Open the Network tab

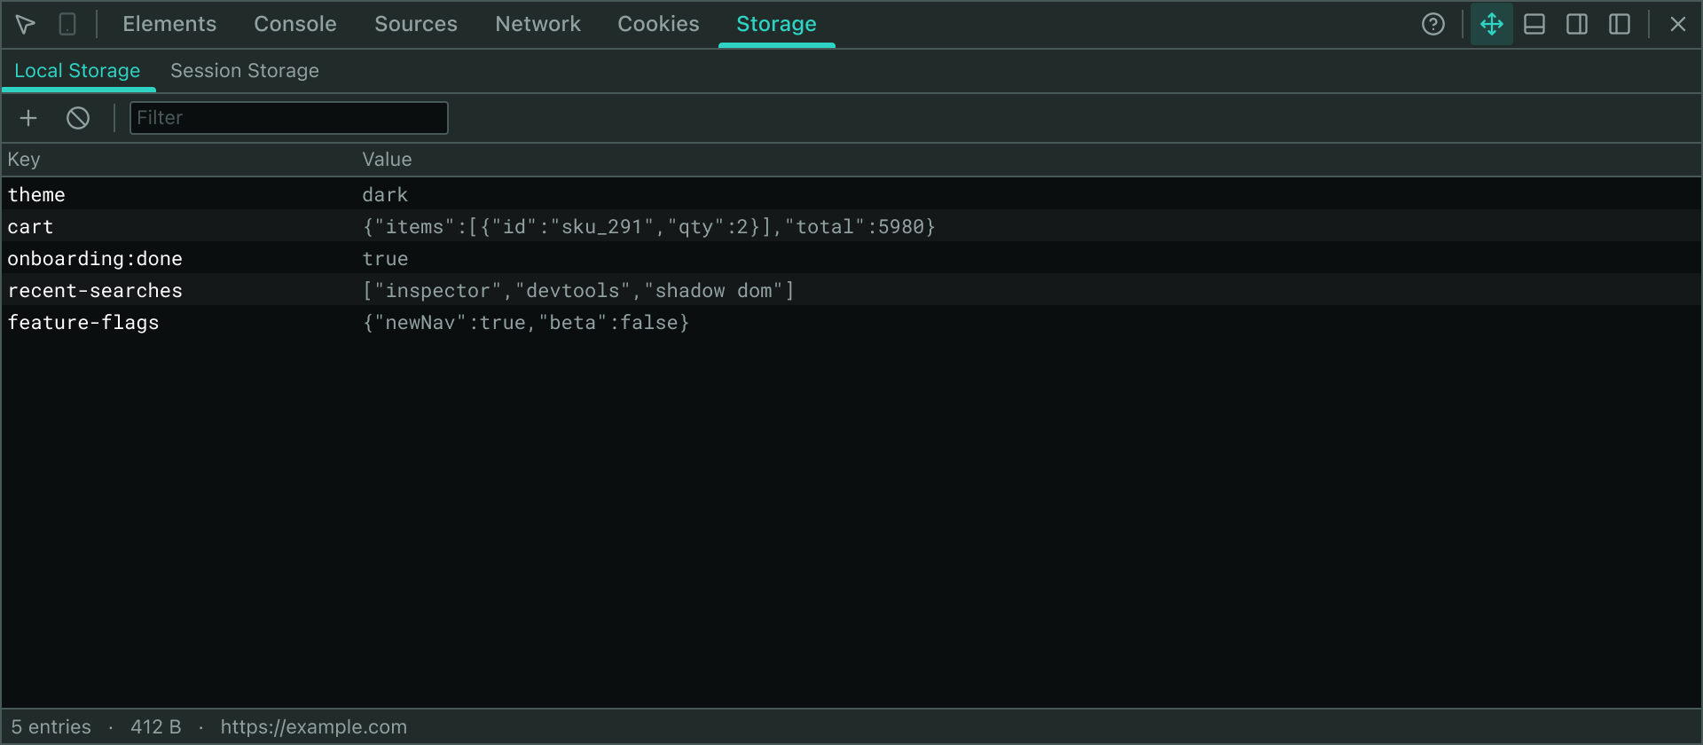tap(538, 24)
